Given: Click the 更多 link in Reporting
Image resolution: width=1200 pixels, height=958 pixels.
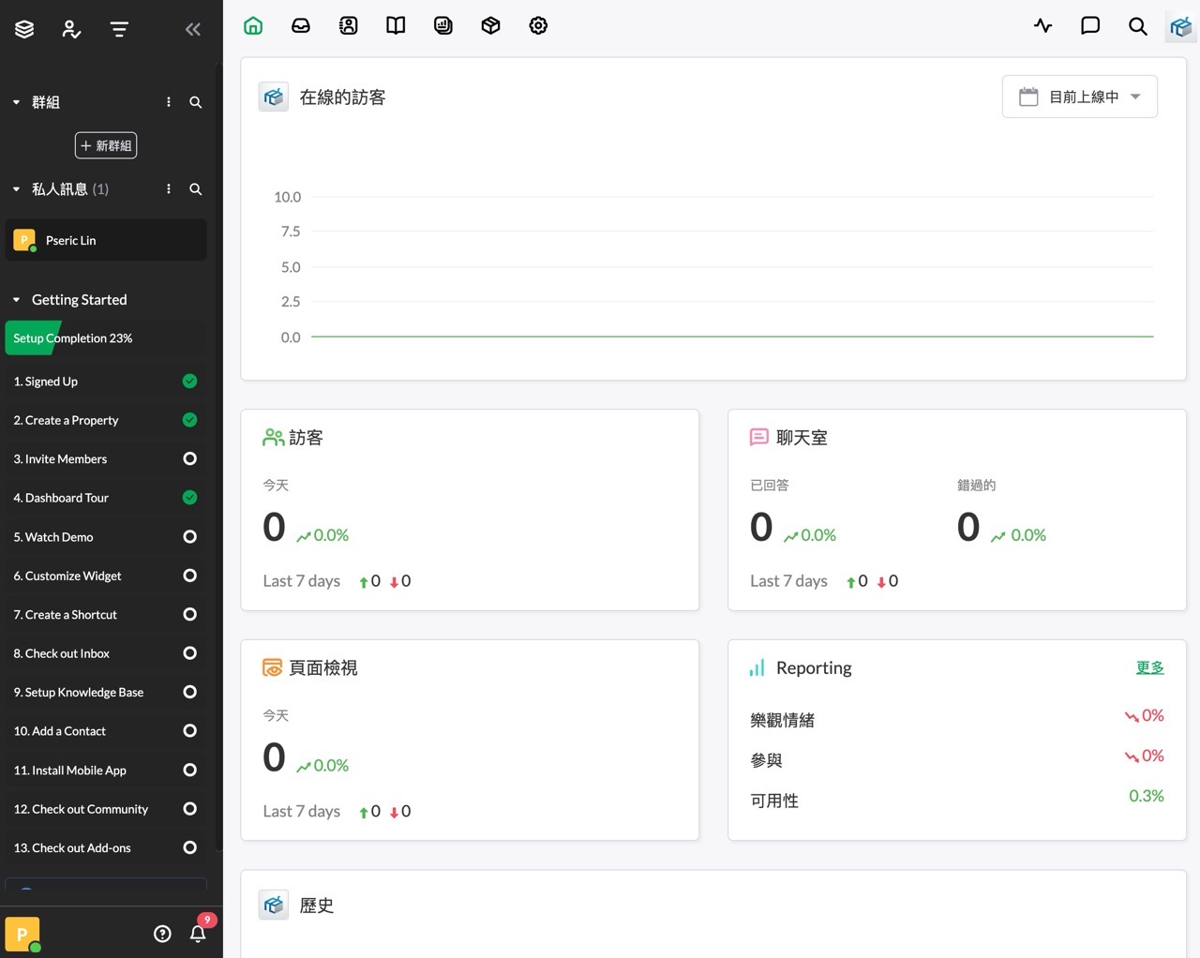Looking at the screenshot, I should coord(1149,667).
